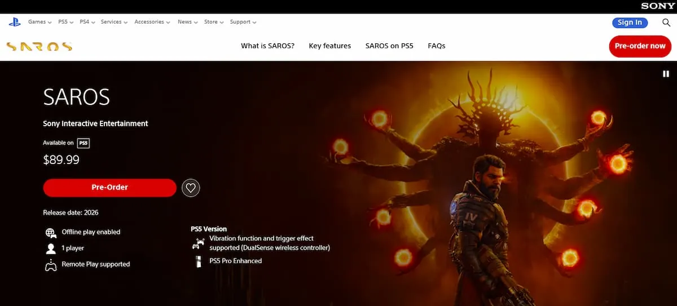Click the Sign In button
Screen dimensions: 677x306
(630, 23)
